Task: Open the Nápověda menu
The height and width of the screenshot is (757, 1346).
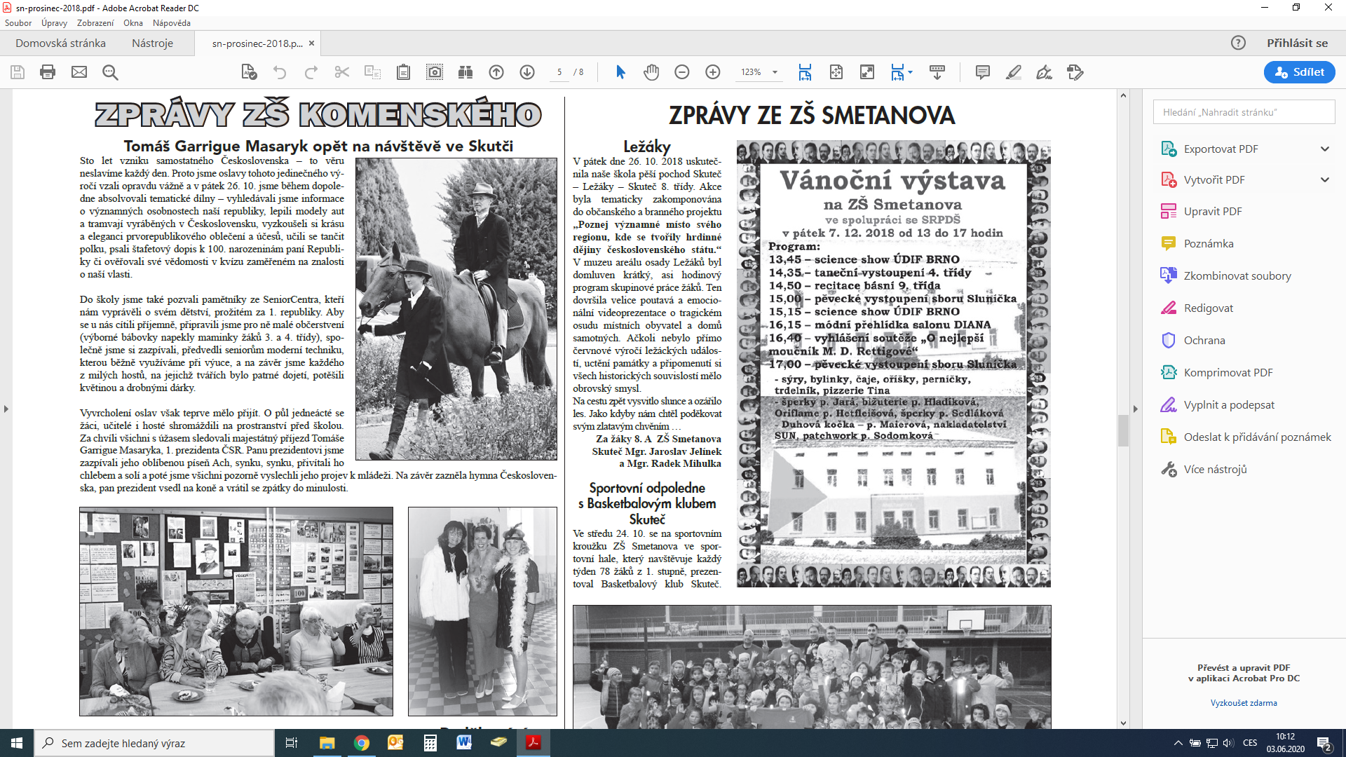Action: coord(172,23)
